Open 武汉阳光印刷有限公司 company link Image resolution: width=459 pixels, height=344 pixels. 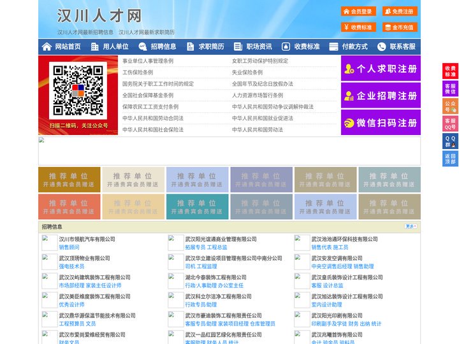pos(337,315)
